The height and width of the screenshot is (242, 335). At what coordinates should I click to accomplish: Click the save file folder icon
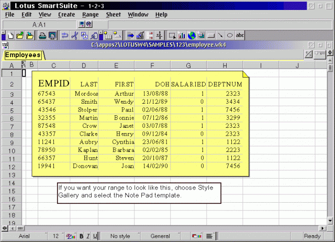(x=29, y=36)
